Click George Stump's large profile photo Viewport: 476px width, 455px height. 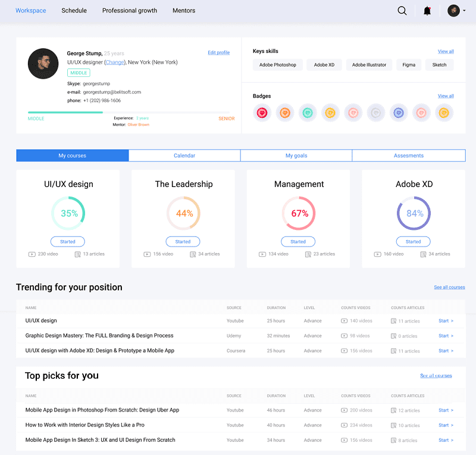tap(43, 64)
